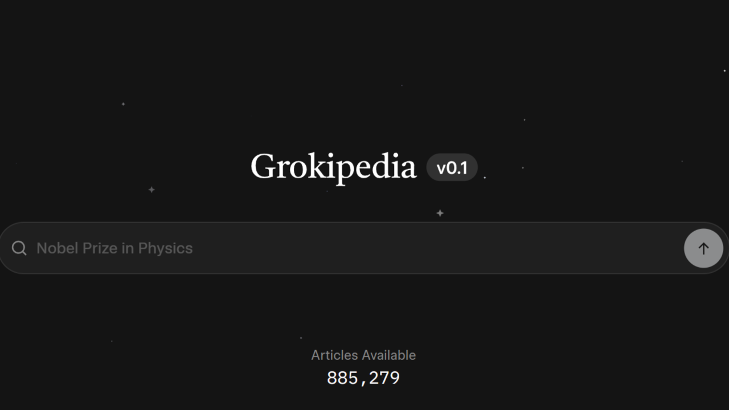Screen dimensions: 729x410
Task: Click the small sparkle star in the upper left
Action: [x=123, y=104]
